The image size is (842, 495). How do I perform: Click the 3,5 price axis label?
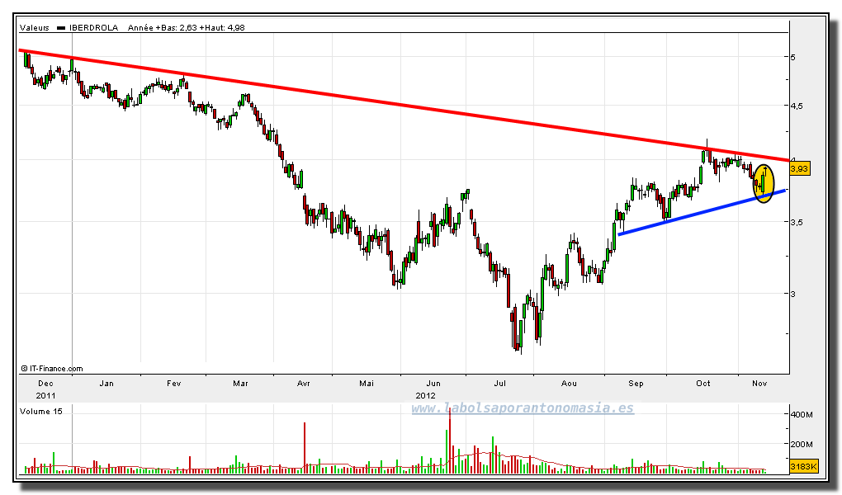pos(797,222)
